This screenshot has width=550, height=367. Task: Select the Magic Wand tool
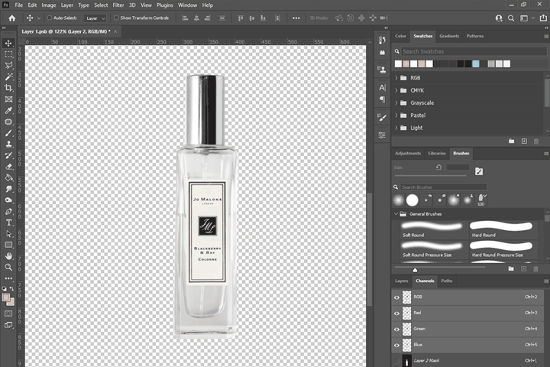(8, 77)
